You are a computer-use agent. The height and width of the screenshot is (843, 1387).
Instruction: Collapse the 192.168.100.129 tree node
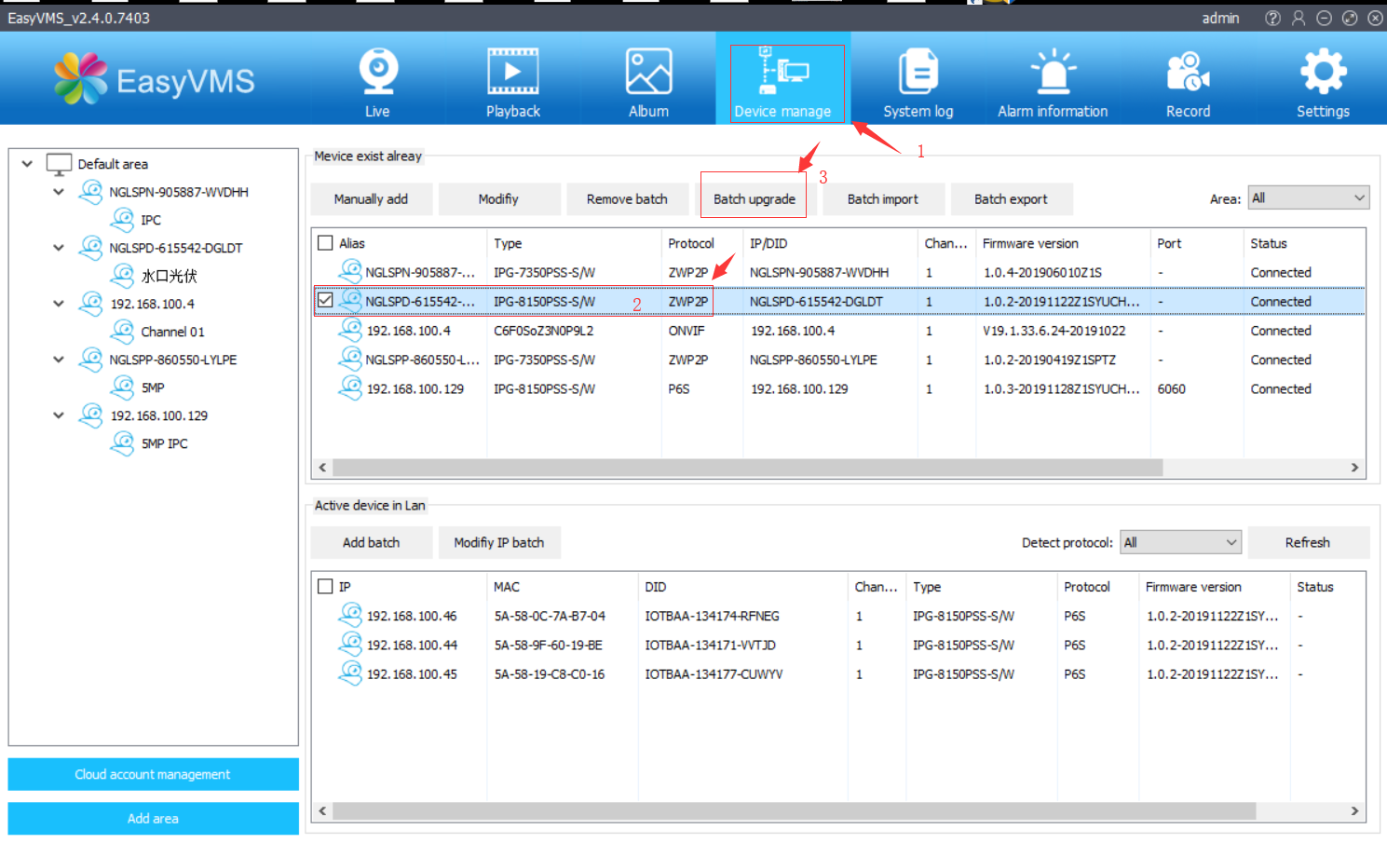coord(59,415)
